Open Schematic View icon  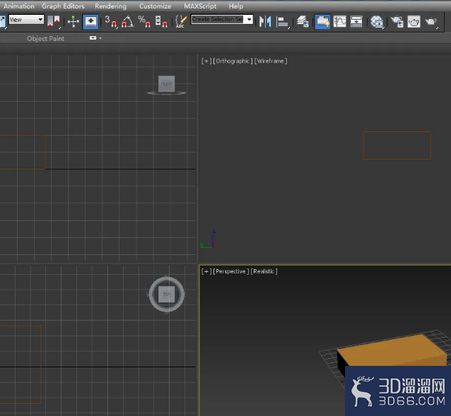(356, 22)
